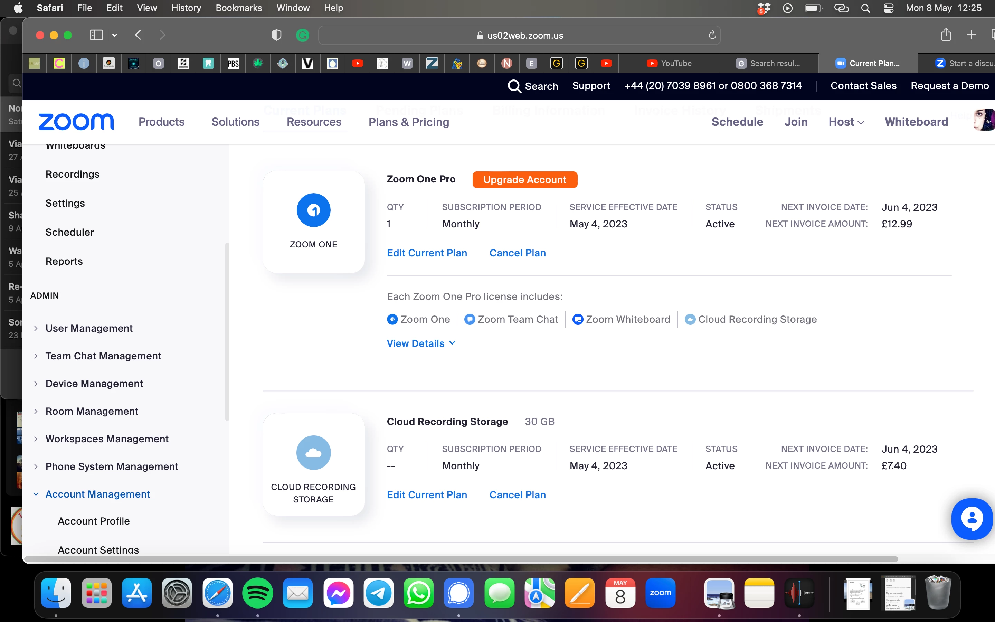Collapse the Account Management section

click(x=97, y=494)
